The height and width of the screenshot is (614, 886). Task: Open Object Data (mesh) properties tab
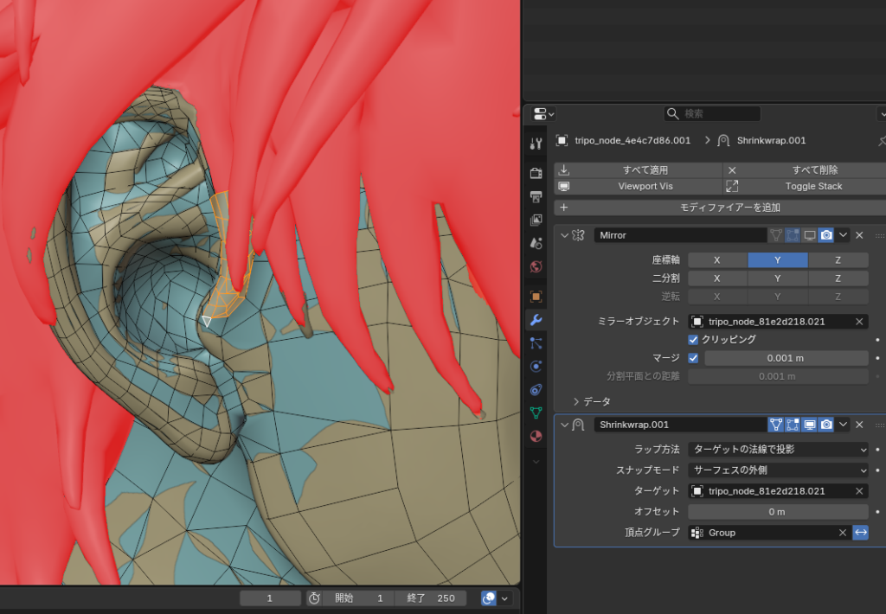click(536, 413)
